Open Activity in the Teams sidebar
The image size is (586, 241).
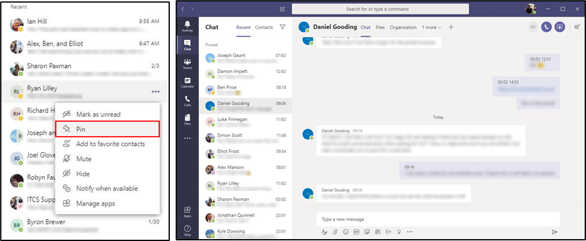click(187, 26)
